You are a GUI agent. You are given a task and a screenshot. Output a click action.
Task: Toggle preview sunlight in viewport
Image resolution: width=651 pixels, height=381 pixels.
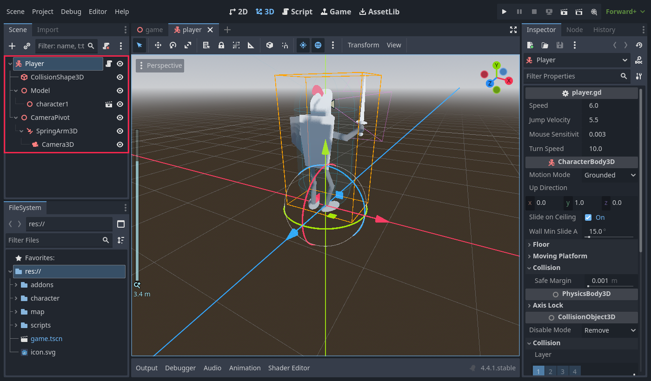coord(303,45)
